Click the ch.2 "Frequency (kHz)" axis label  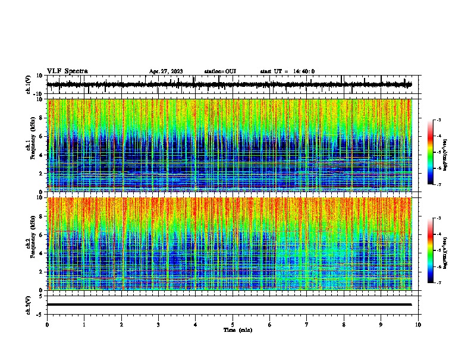[33, 237]
